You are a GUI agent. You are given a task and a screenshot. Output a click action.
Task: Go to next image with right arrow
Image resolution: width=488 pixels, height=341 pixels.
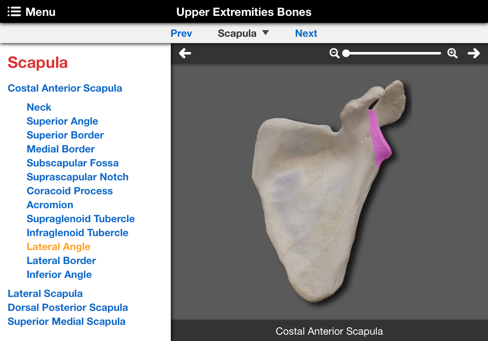point(474,53)
